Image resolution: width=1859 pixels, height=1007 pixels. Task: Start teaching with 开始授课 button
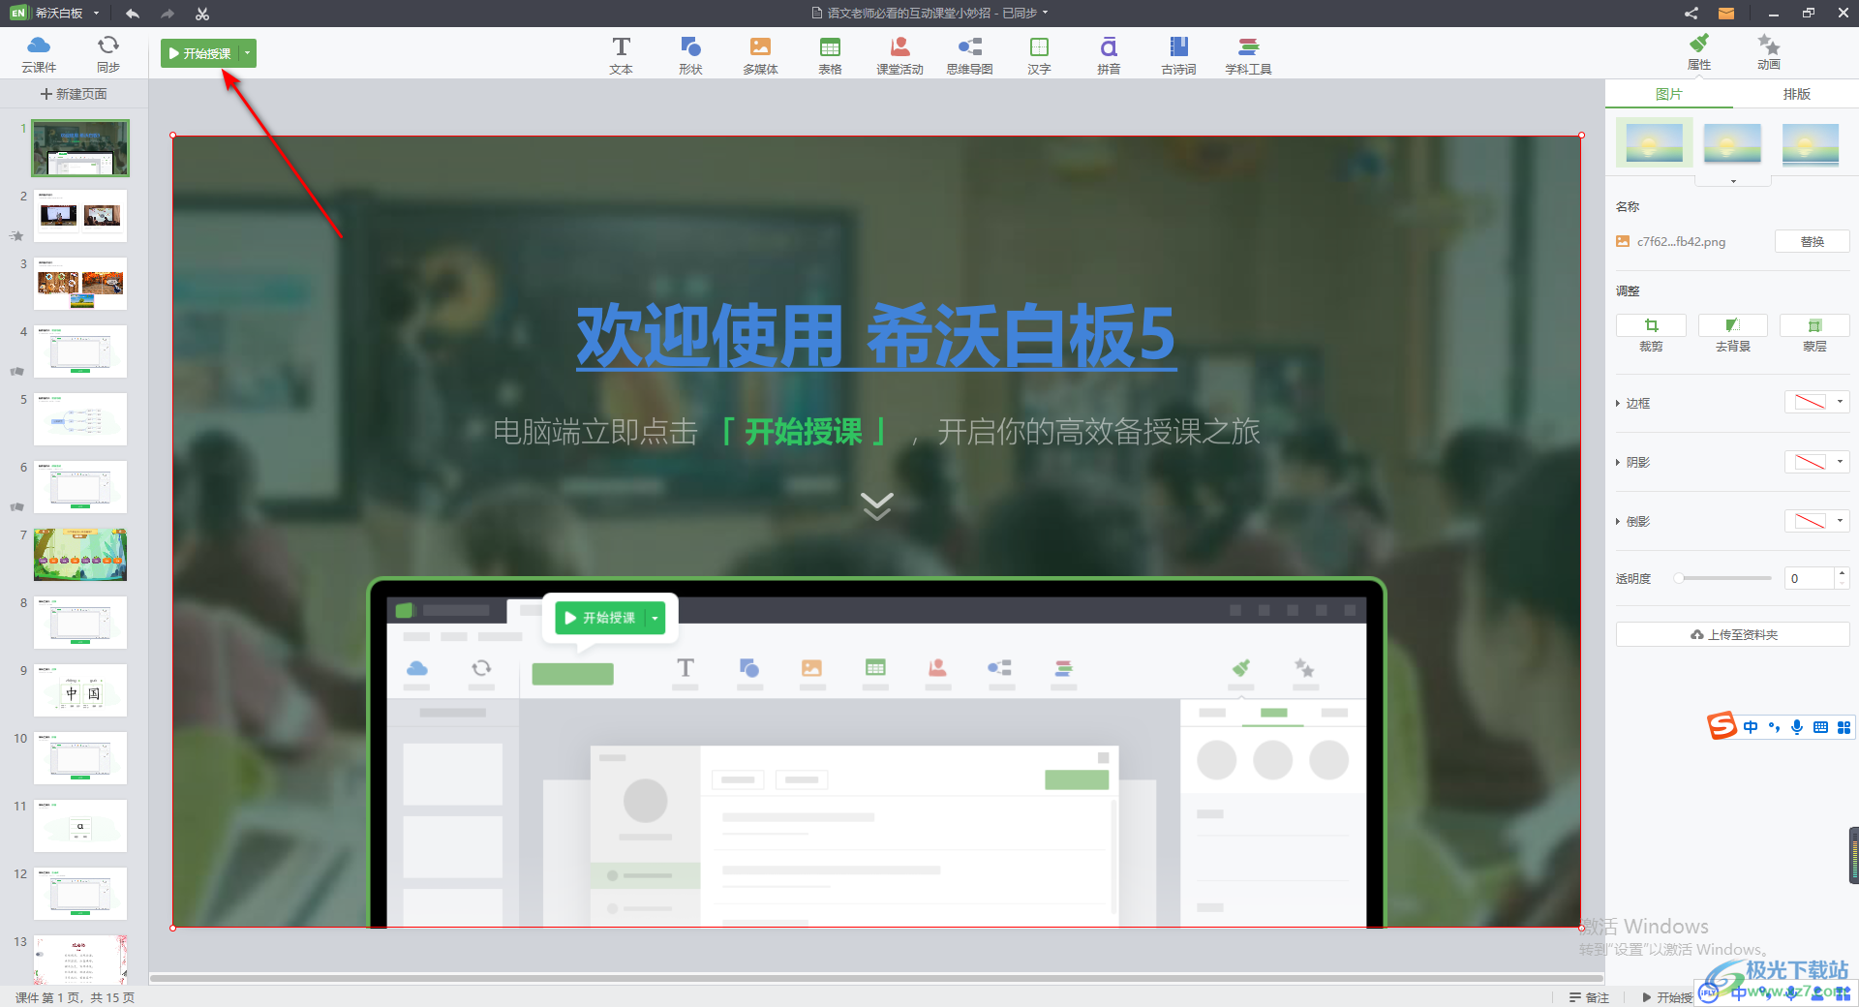(200, 53)
